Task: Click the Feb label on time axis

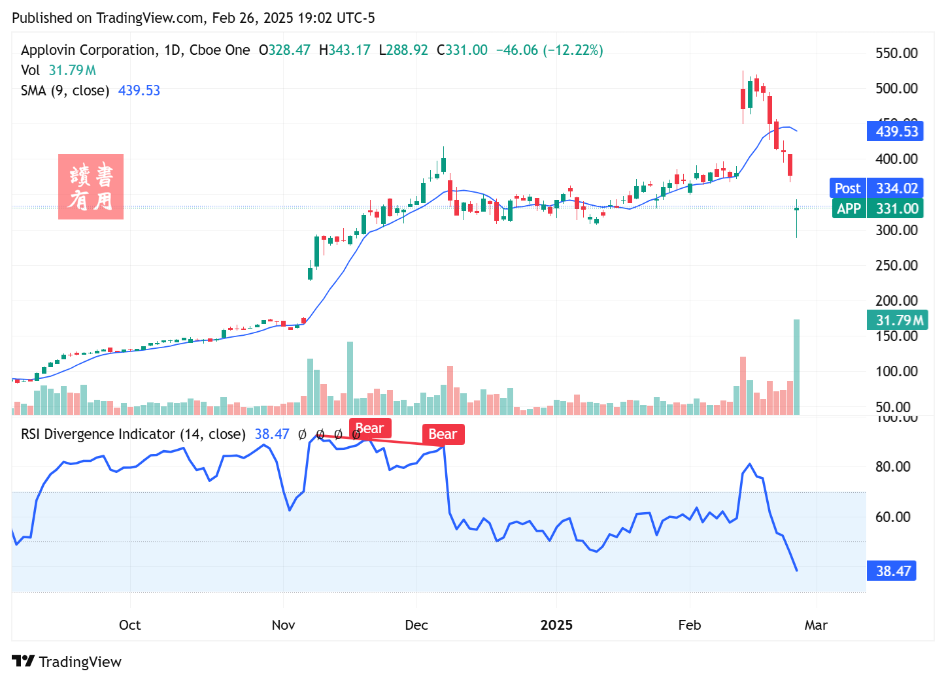Action: [x=689, y=625]
